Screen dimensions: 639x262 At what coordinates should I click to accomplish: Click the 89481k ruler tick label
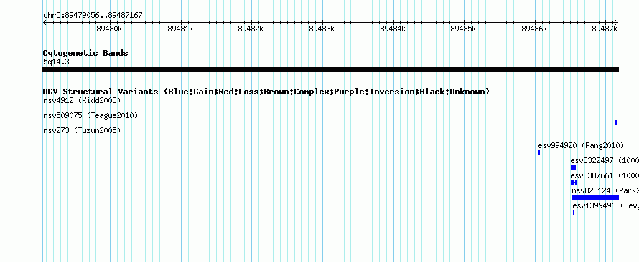coord(180,29)
